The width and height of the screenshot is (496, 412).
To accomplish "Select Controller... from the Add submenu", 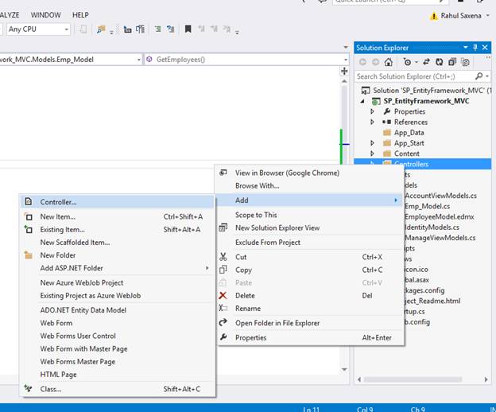I will 58,202.
